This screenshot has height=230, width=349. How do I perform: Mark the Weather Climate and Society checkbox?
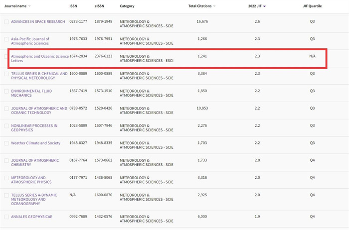pyautogui.click(x=6, y=143)
